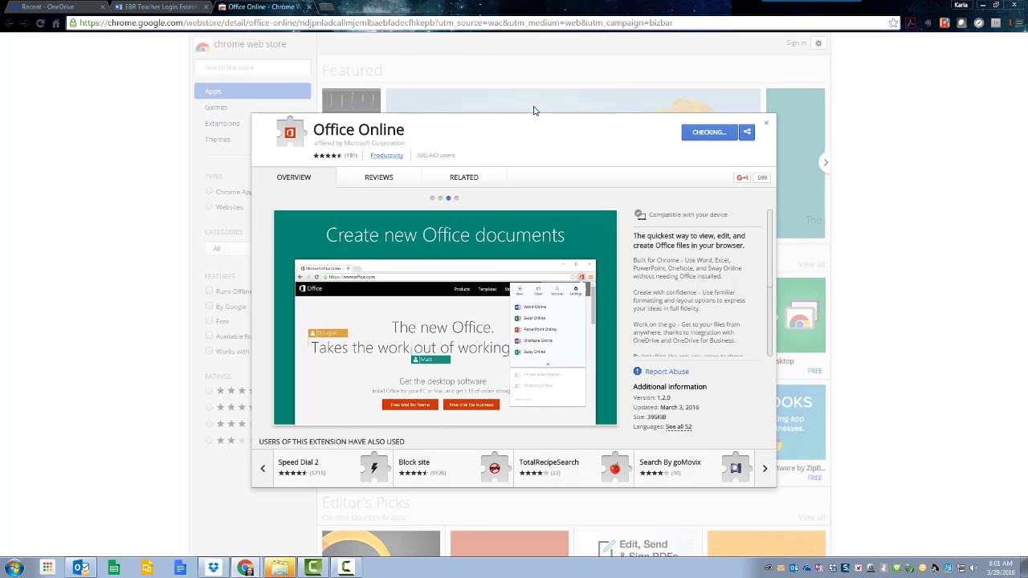Switch to the Reviews tab
This screenshot has height=578, width=1028.
[379, 177]
